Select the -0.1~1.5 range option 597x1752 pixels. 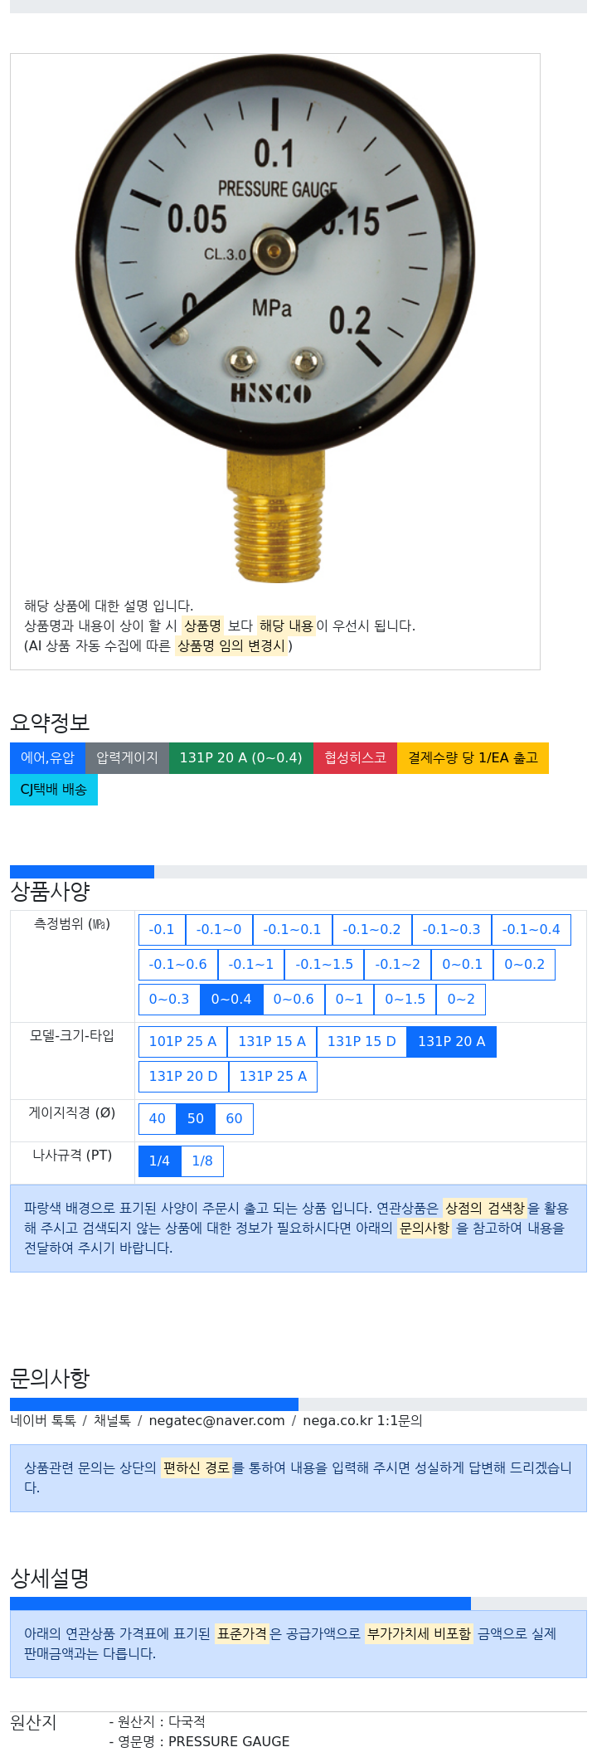[325, 964]
